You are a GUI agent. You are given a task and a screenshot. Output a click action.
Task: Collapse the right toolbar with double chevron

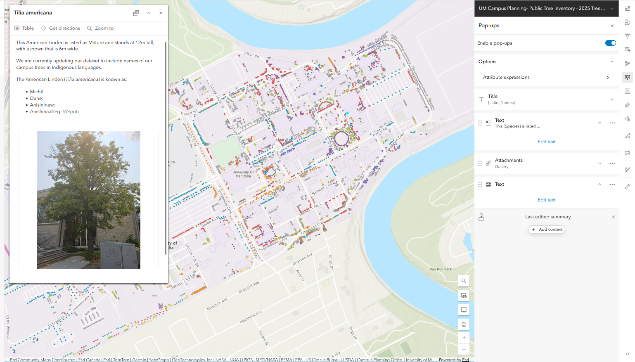click(627, 354)
